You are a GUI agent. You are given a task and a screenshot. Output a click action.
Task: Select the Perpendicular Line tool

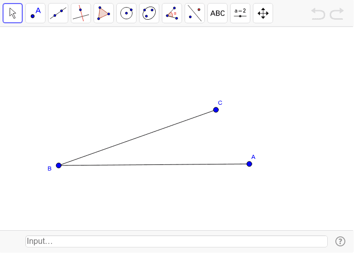point(81,13)
